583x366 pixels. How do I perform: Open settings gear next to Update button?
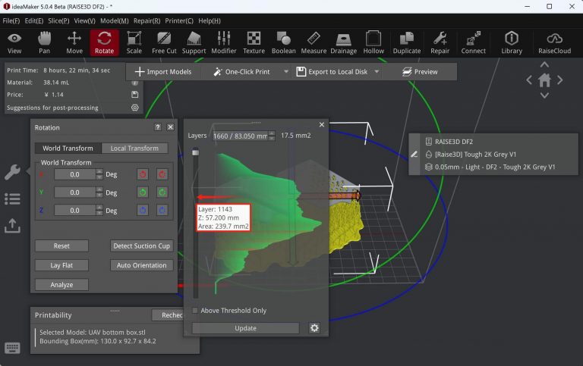[x=314, y=328]
